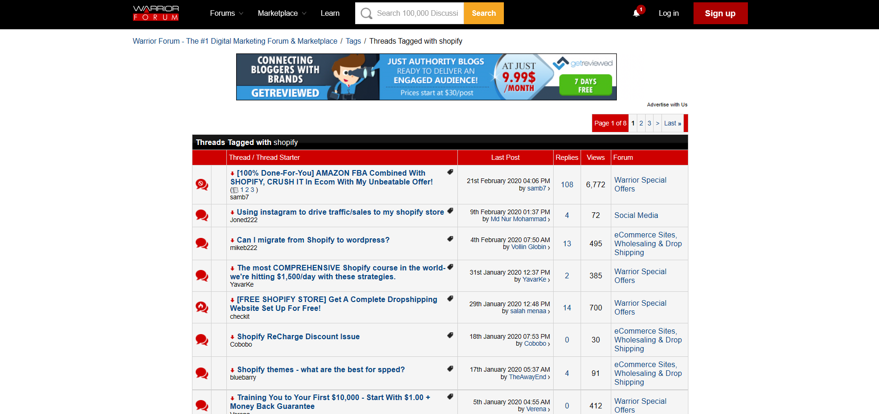Click tag icon for Shopify themes thread
This screenshot has height=414, width=879.
450,368
